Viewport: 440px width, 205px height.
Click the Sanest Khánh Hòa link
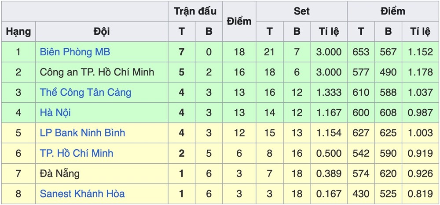pos(82,193)
